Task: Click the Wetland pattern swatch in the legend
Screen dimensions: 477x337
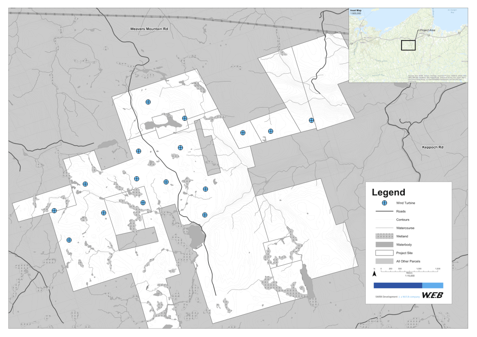Action: tap(384, 236)
